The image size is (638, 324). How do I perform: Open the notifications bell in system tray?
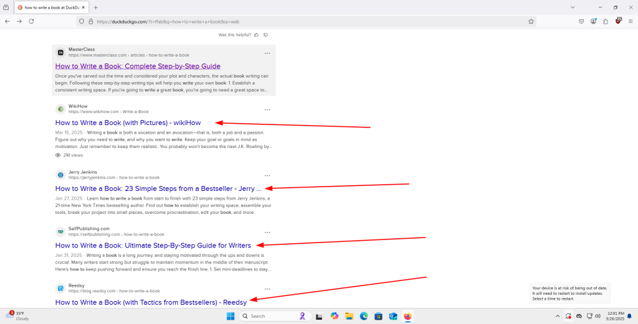point(629,316)
